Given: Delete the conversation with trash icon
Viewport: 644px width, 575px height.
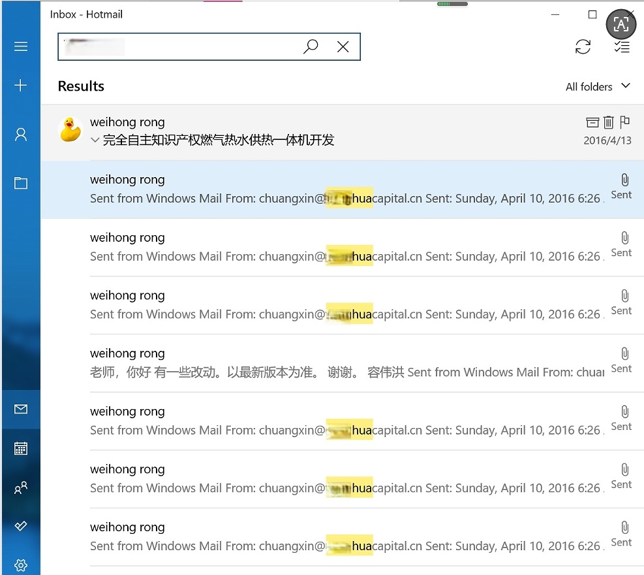Looking at the screenshot, I should coord(608,122).
